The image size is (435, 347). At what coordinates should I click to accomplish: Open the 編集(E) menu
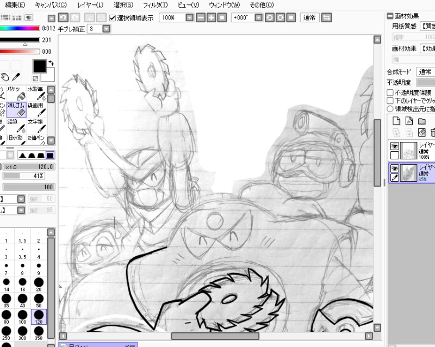pyautogui.click(x=15, y=5)
